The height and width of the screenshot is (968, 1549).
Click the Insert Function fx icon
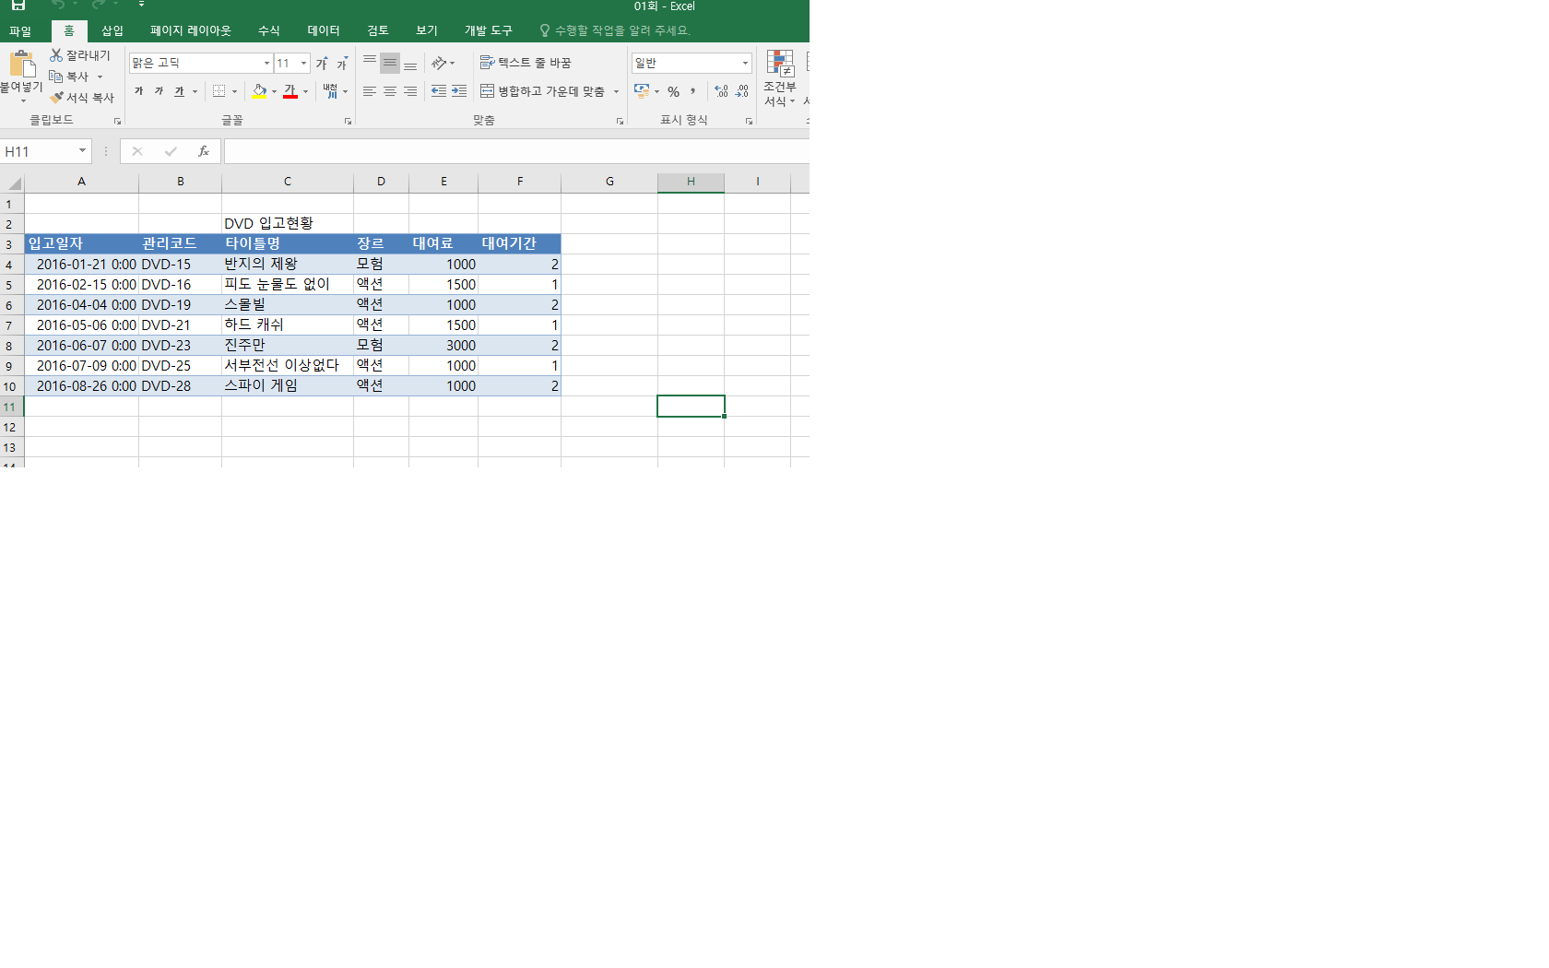pyautogui.click(x=204, y=151)
